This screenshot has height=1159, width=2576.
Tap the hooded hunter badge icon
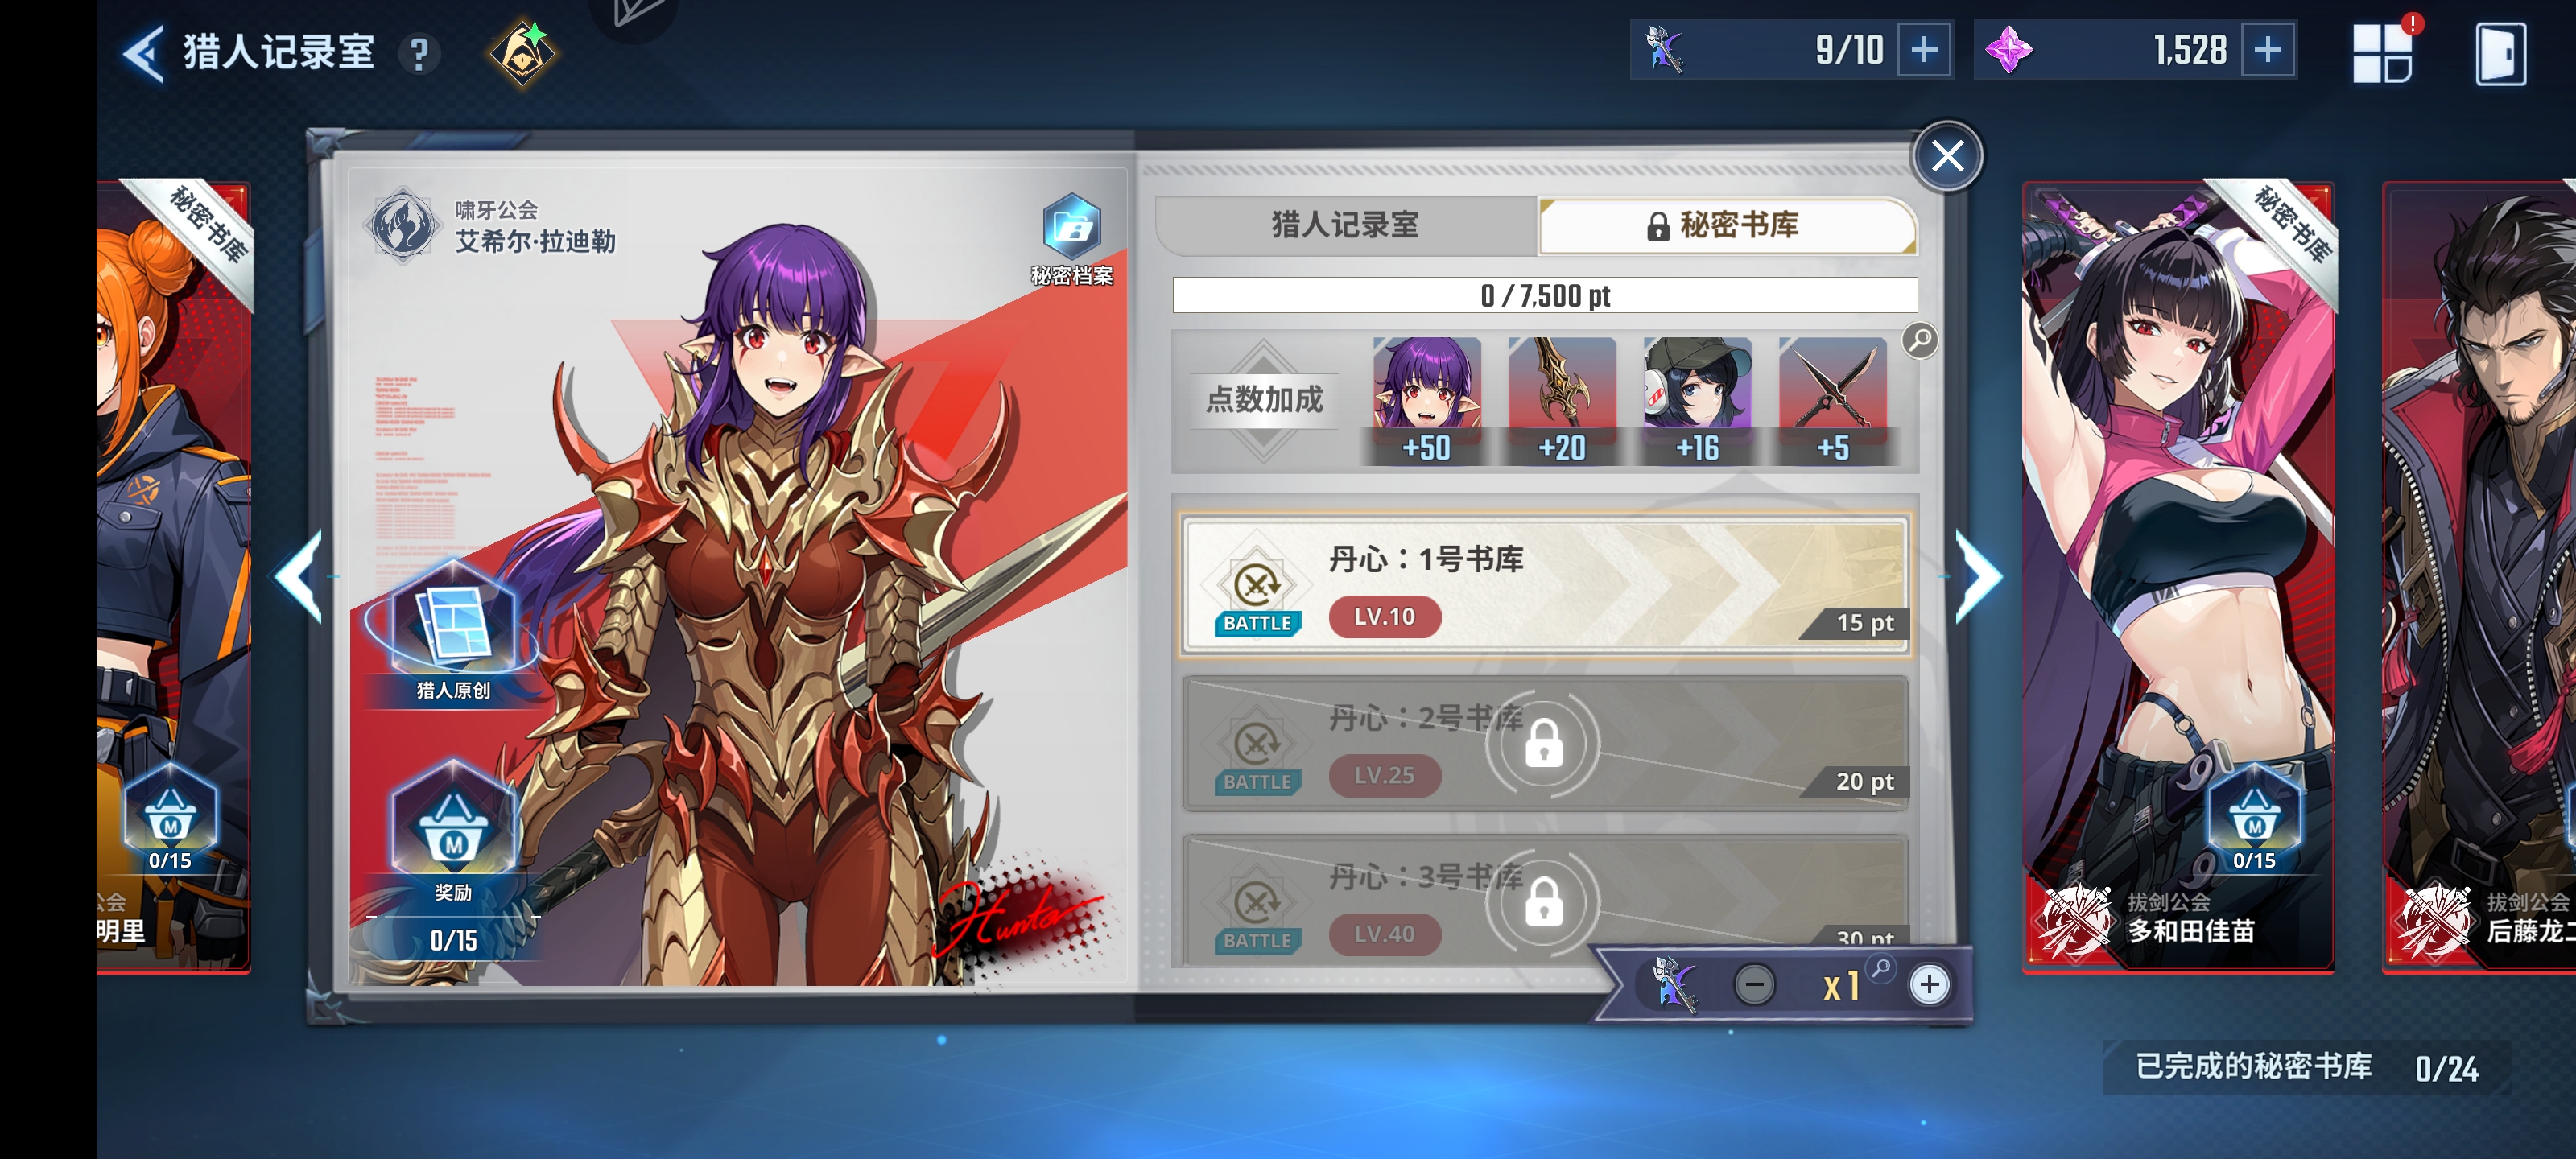pos(523,53)
